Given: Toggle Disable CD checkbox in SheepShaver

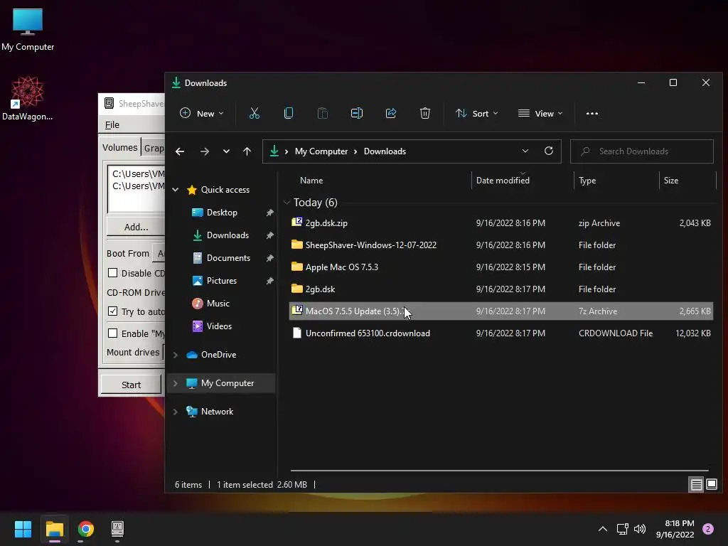Looking at the screenshot, I should [x=112, y=272].
